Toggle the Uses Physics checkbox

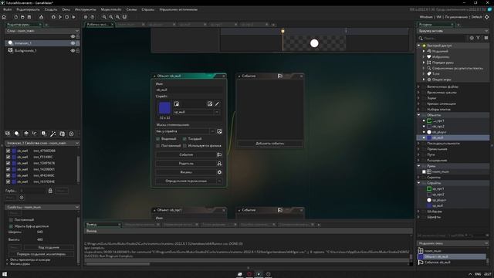tap(184, 146)
